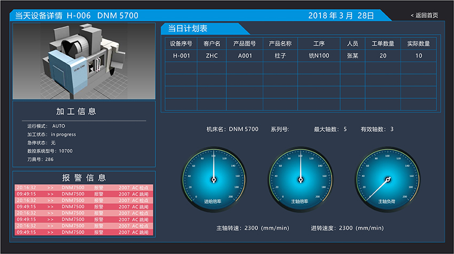Click the 张某 personnel cell
Viewport: 454px width, 254px height.
pyautogui.click(x=353, y=56)
